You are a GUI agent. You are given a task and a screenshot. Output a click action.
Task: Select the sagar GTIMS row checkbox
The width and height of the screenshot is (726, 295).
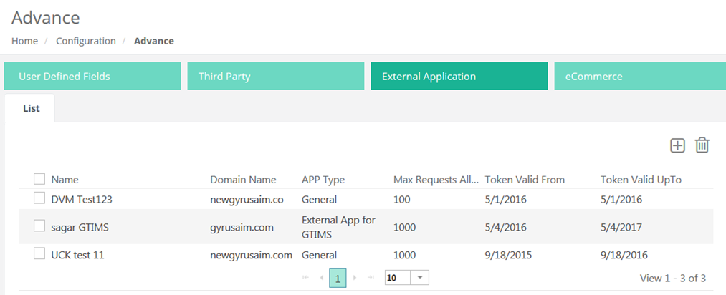pyautogui.click(x=39, y=226)
